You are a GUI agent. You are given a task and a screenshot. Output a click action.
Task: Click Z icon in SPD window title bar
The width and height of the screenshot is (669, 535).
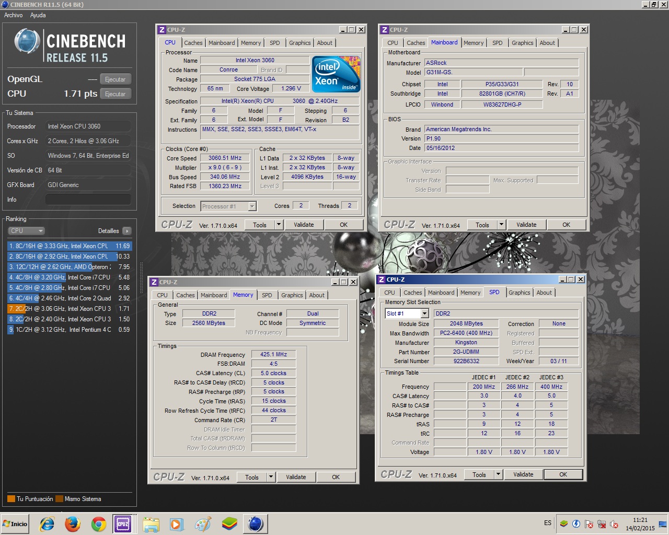(x=382, y=280)
